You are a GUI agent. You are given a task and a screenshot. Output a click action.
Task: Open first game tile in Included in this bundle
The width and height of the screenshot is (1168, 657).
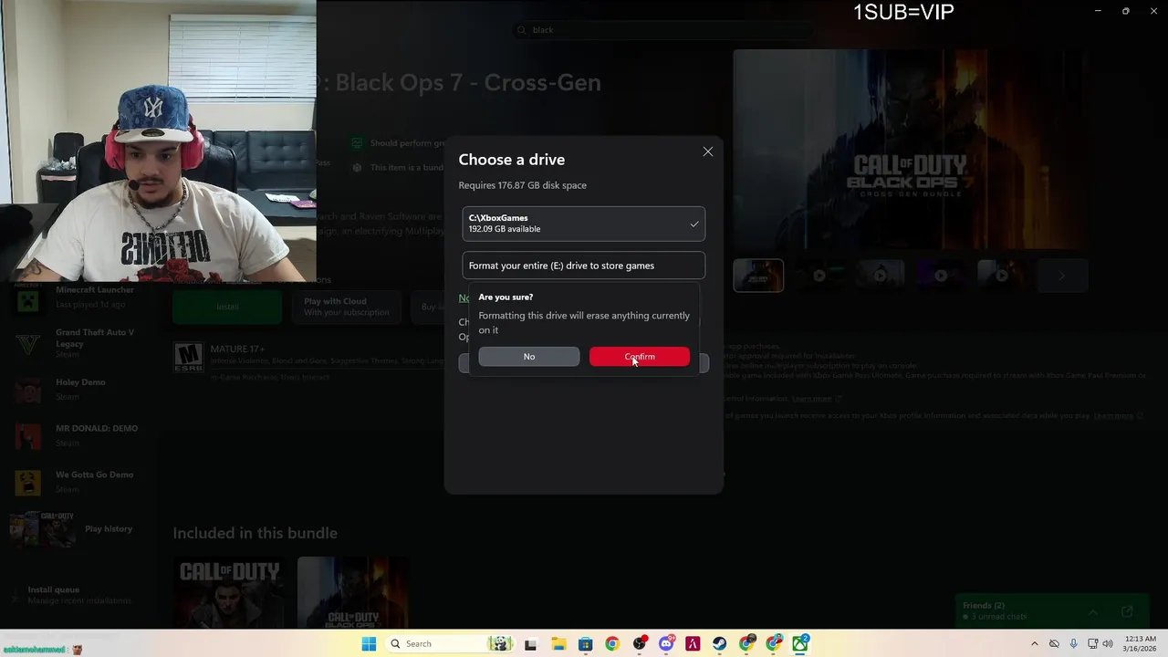point(230,592)
